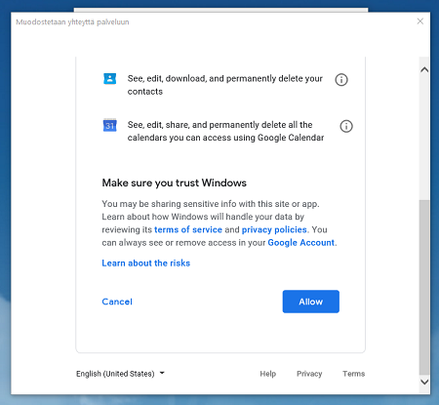Open Learn about the risks link
The height and width of the screenshot is (405, 439).
146,263
